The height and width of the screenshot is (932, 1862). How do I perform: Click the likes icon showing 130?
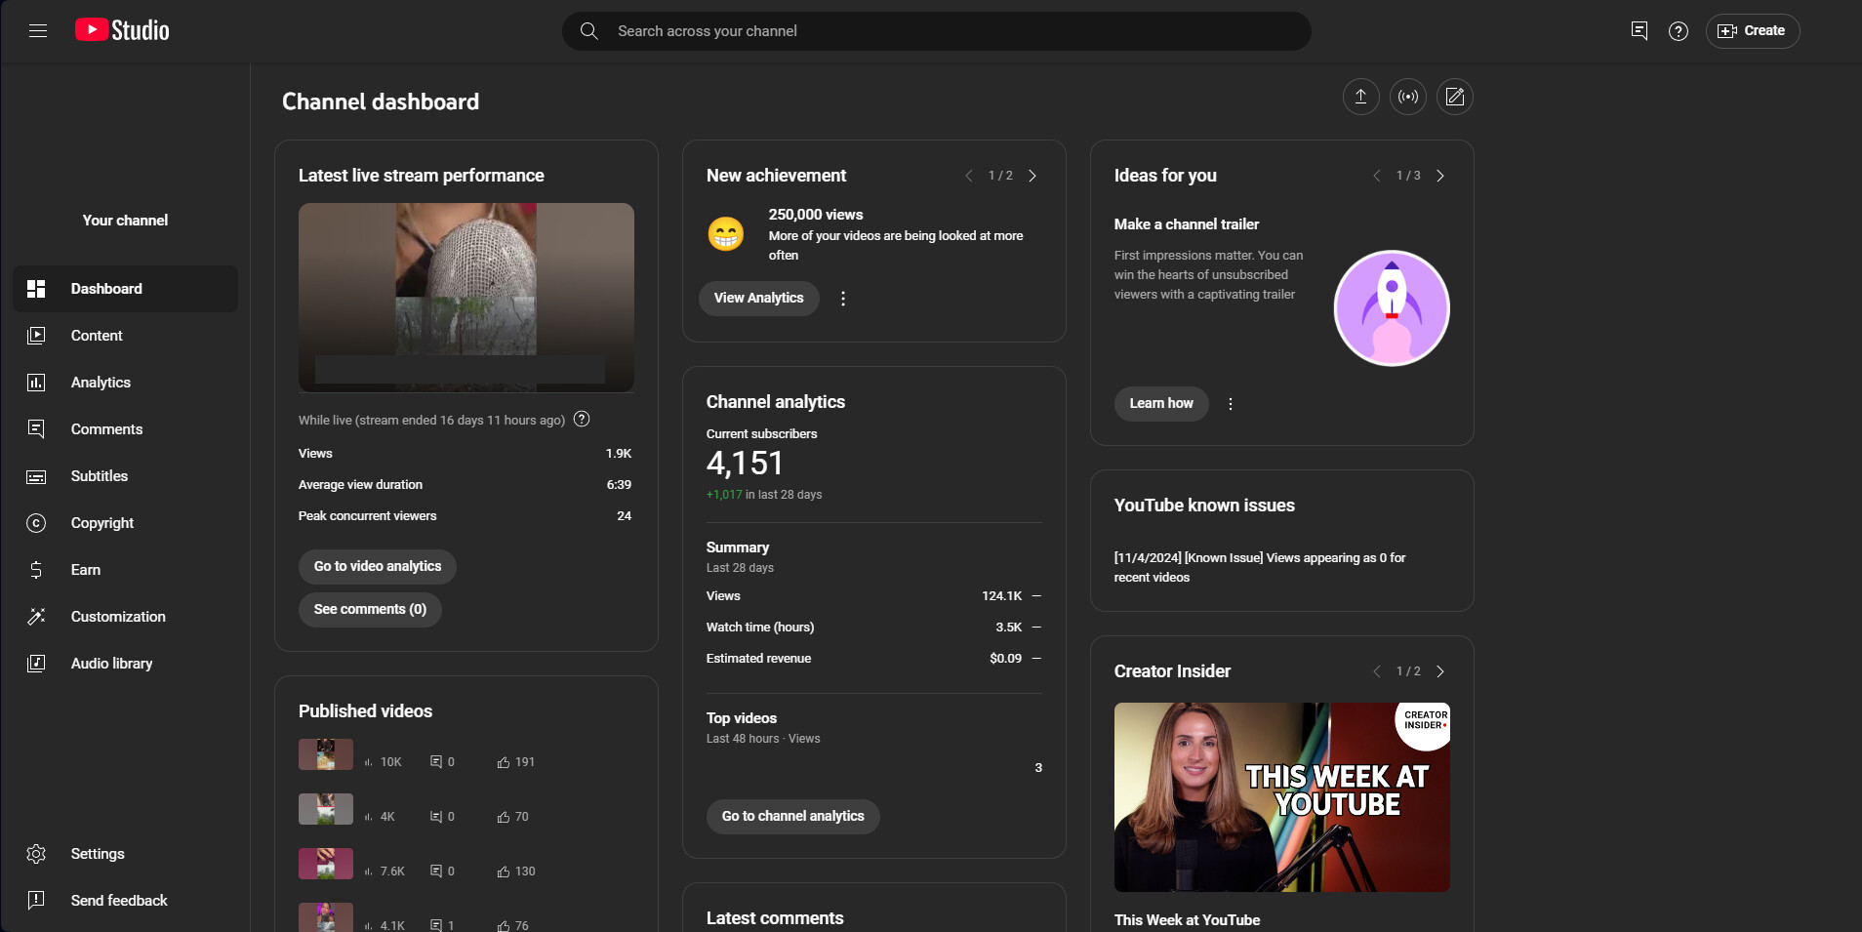tap(504, 871)
